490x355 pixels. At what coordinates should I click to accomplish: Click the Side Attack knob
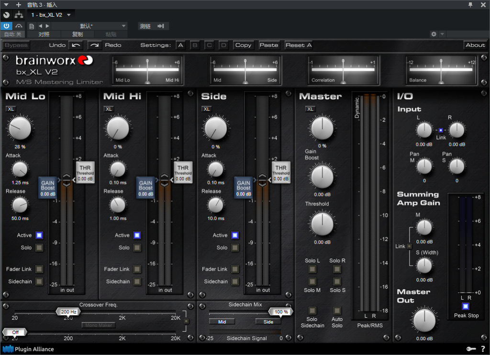[216, 170]
